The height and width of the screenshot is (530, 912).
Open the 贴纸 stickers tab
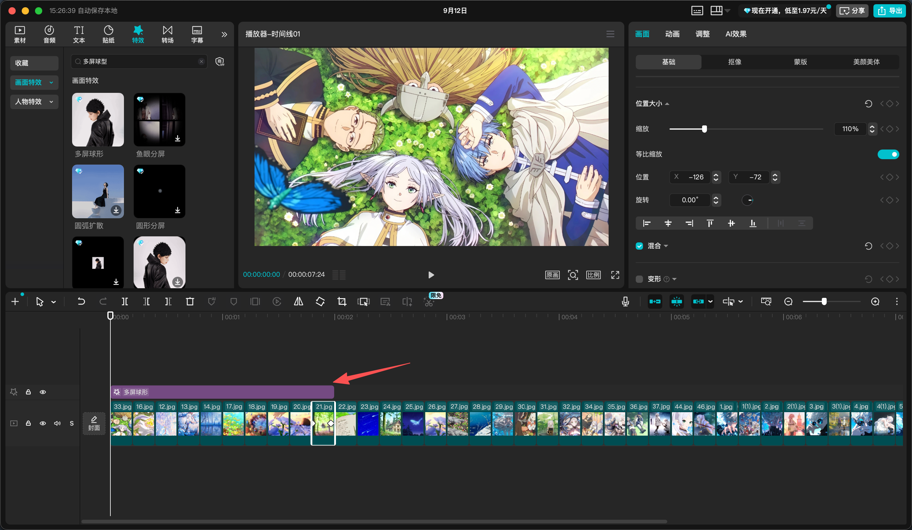coord(108,34)
